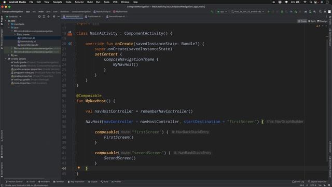332x187 pixels.
Task: Click Select Opened File target icon
Action: point(39,16)
